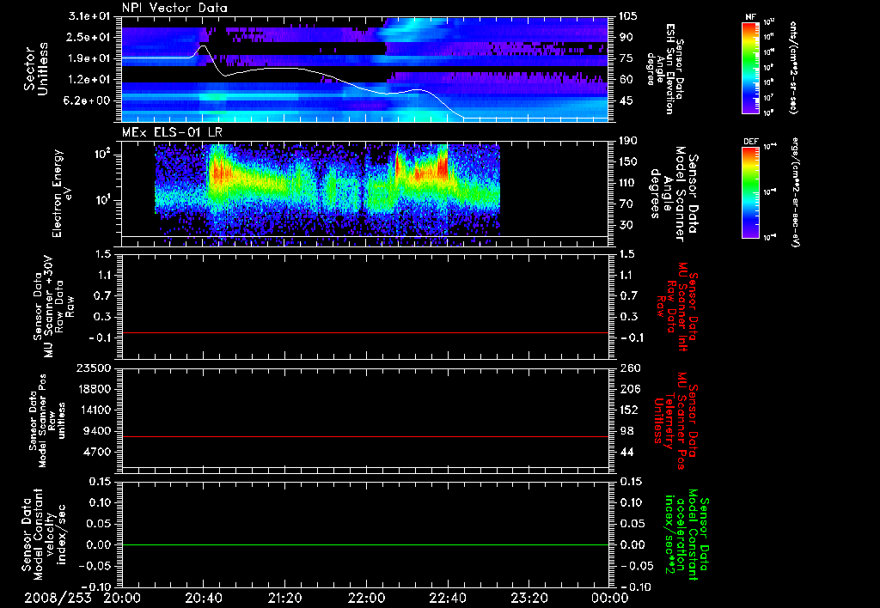880x608 pixels.
Task: Click the 30 scanner angle tick label
Action: [626, 225]
